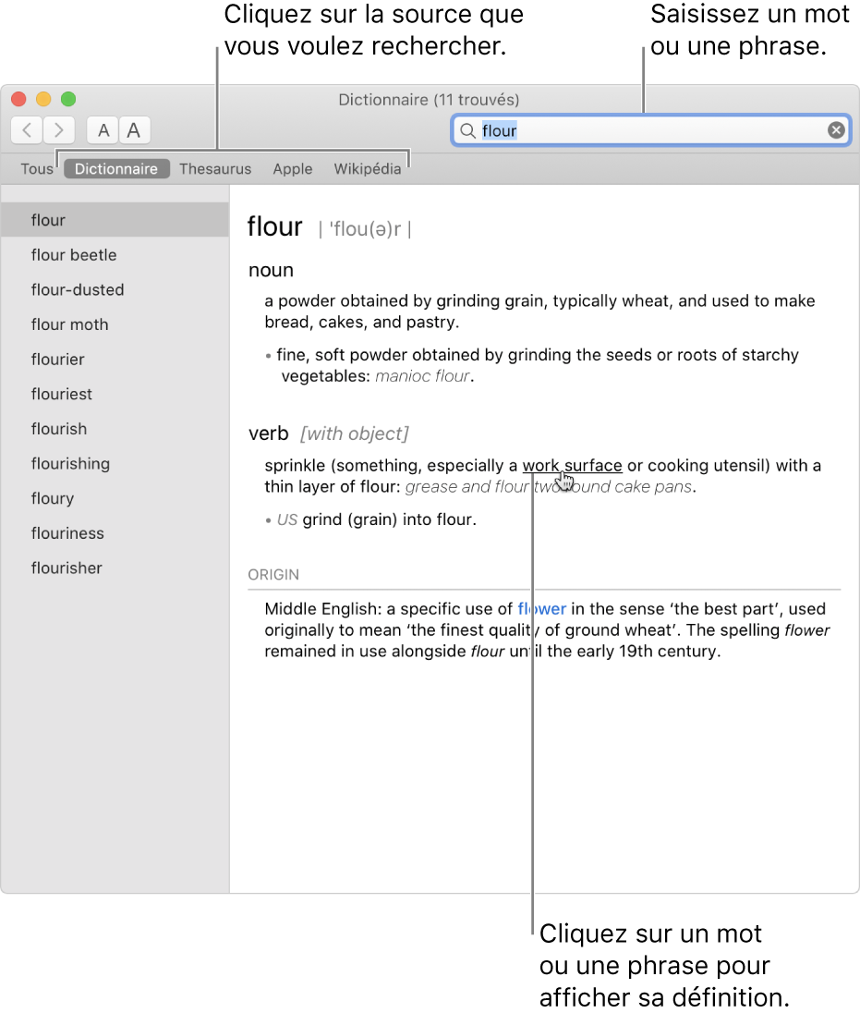Viewport: 860px width, 1013px height.
Task: Select flourish in the word list
Action: tap(59, 429)
